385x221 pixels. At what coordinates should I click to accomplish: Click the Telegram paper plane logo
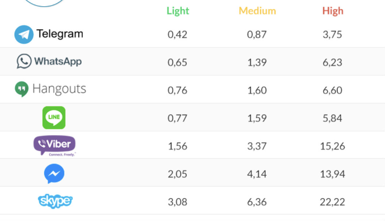[x=24, y=35]
